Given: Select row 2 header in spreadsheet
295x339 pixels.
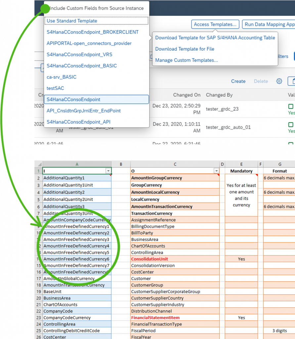Looking at the screenshot, I should [x=39, y=178].
